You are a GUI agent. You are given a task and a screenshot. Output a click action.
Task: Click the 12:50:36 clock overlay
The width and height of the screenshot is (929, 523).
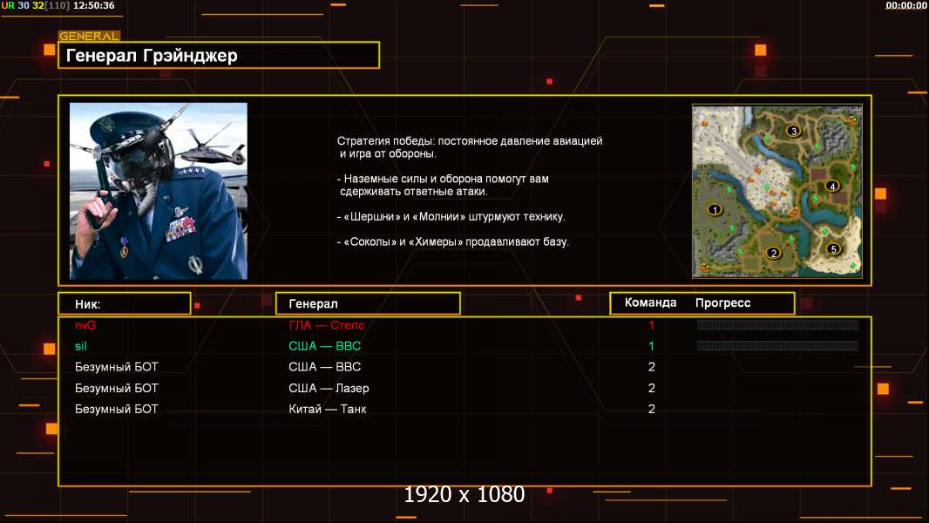click(93, 5)
